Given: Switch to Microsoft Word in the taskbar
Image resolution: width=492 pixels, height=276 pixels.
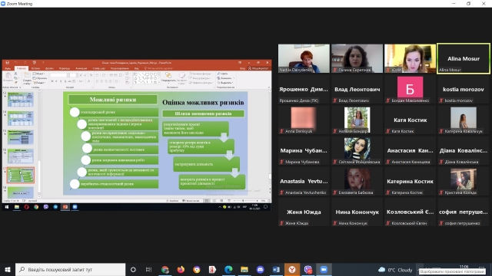Looking at the screenshot, I should coord(276,269).
